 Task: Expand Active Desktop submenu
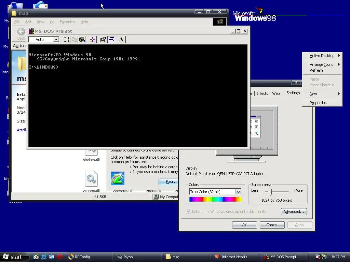(x=322, y=56)
